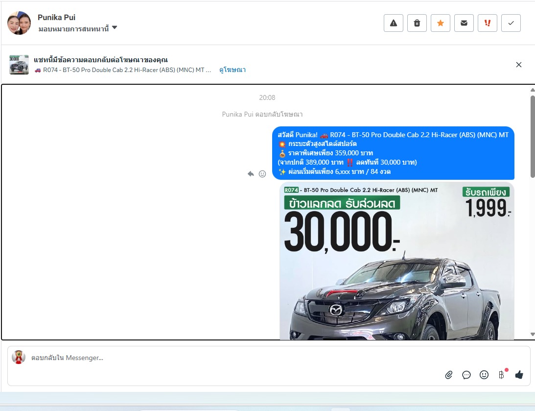Send a thumbs-up like
This screenshot has height=411, width=535.
[x=519, y=375]
